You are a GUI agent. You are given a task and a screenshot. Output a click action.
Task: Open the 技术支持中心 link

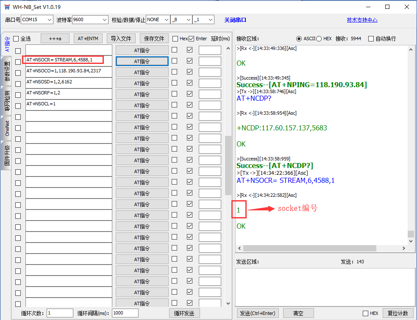[x=362, y=20]
